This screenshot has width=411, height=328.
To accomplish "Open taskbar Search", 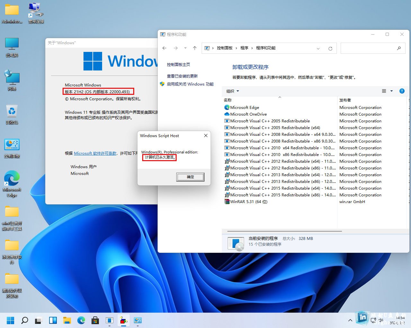I will [24, 320].
